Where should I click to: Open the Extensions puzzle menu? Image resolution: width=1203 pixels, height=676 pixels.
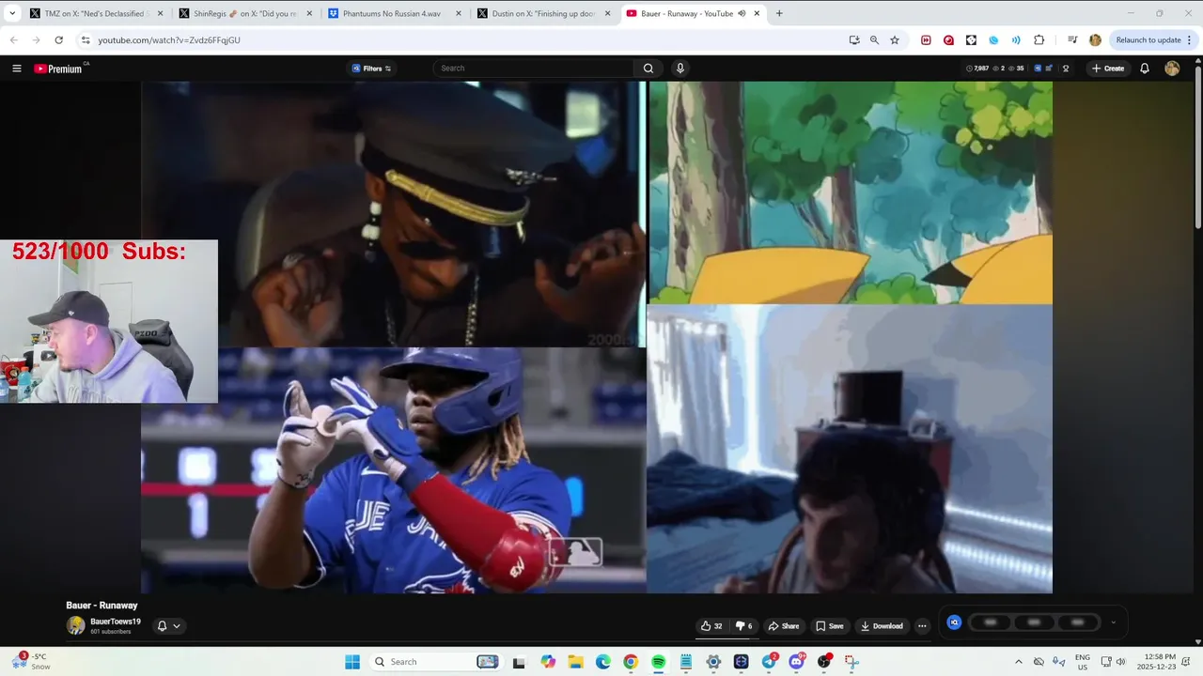pyautogui.click(x=1039, y=40)
